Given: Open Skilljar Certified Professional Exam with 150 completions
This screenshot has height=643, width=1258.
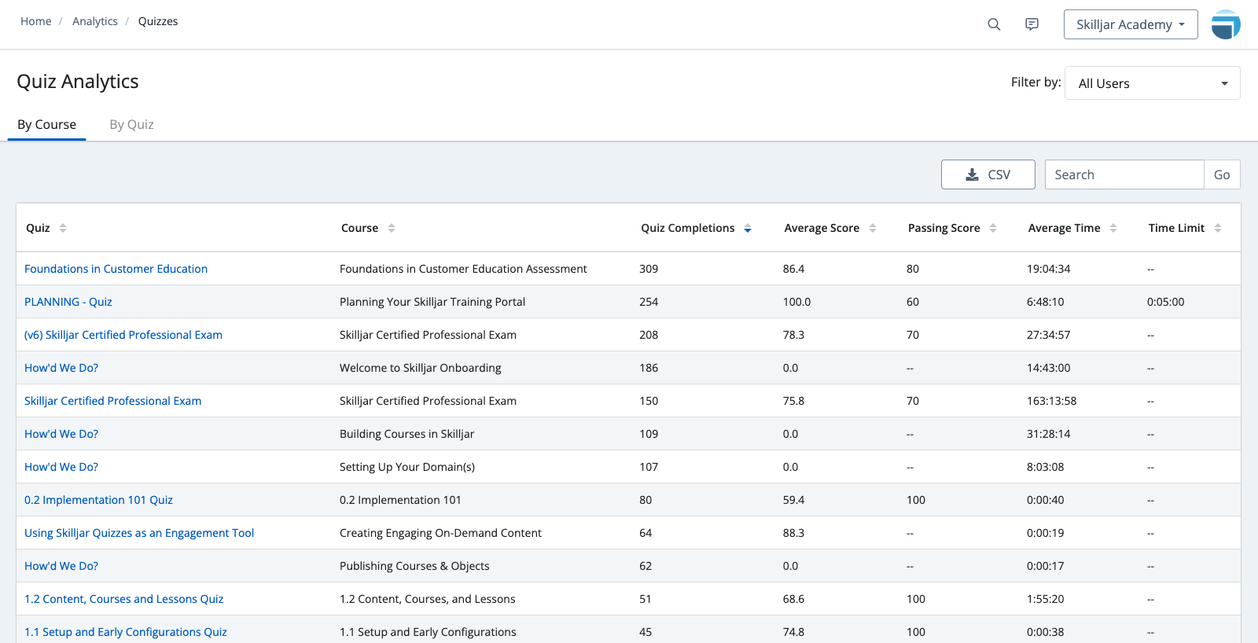Looking at the screenshot, I should [112, 401].
